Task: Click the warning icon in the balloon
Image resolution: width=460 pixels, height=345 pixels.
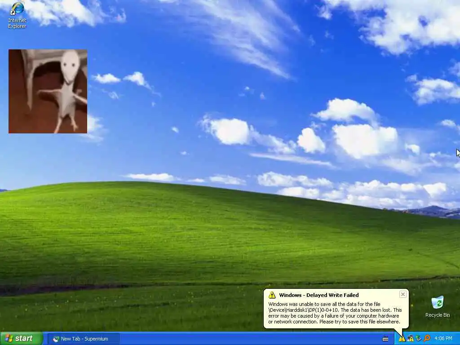Action: point(272,295)
